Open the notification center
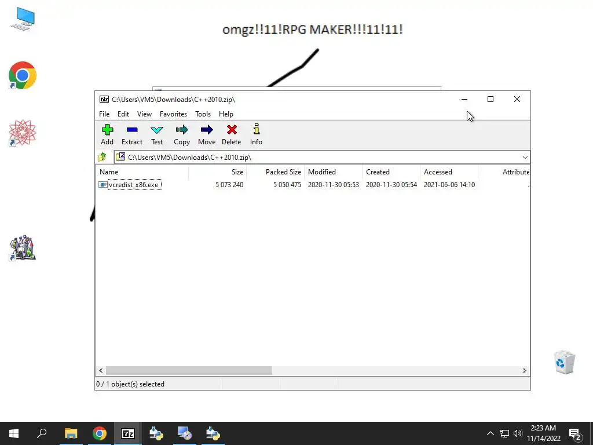 [575, 435]
